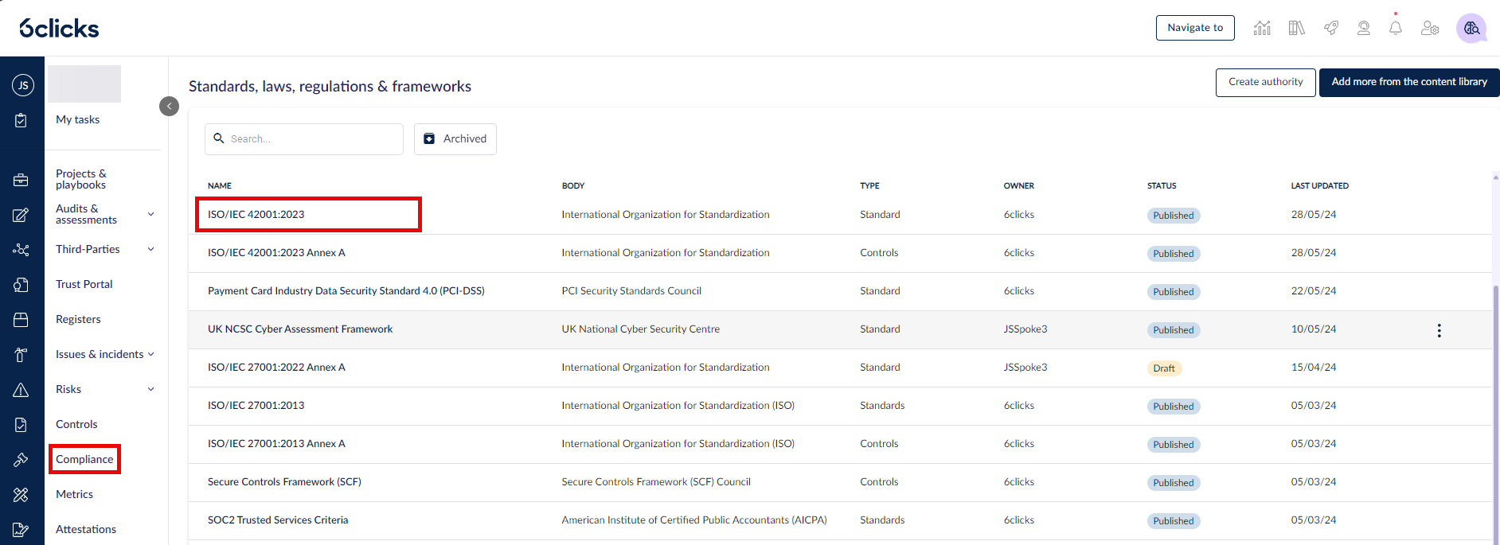Click the Metrics ruler-pencil icon
Viewport: 1500px width, 545px height.
pyautogui.click(x=21, y=495)
